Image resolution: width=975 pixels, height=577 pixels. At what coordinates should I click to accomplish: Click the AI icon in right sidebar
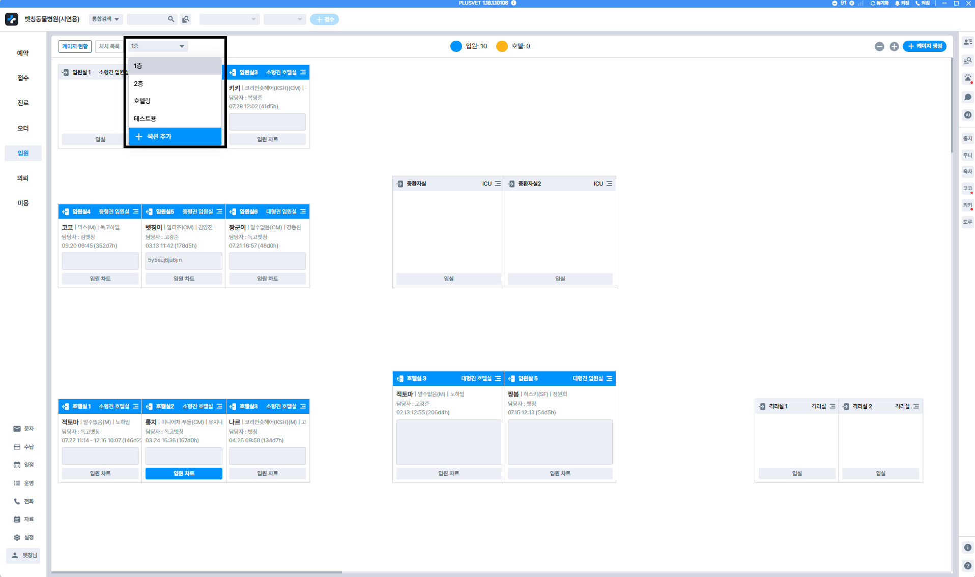967,115
